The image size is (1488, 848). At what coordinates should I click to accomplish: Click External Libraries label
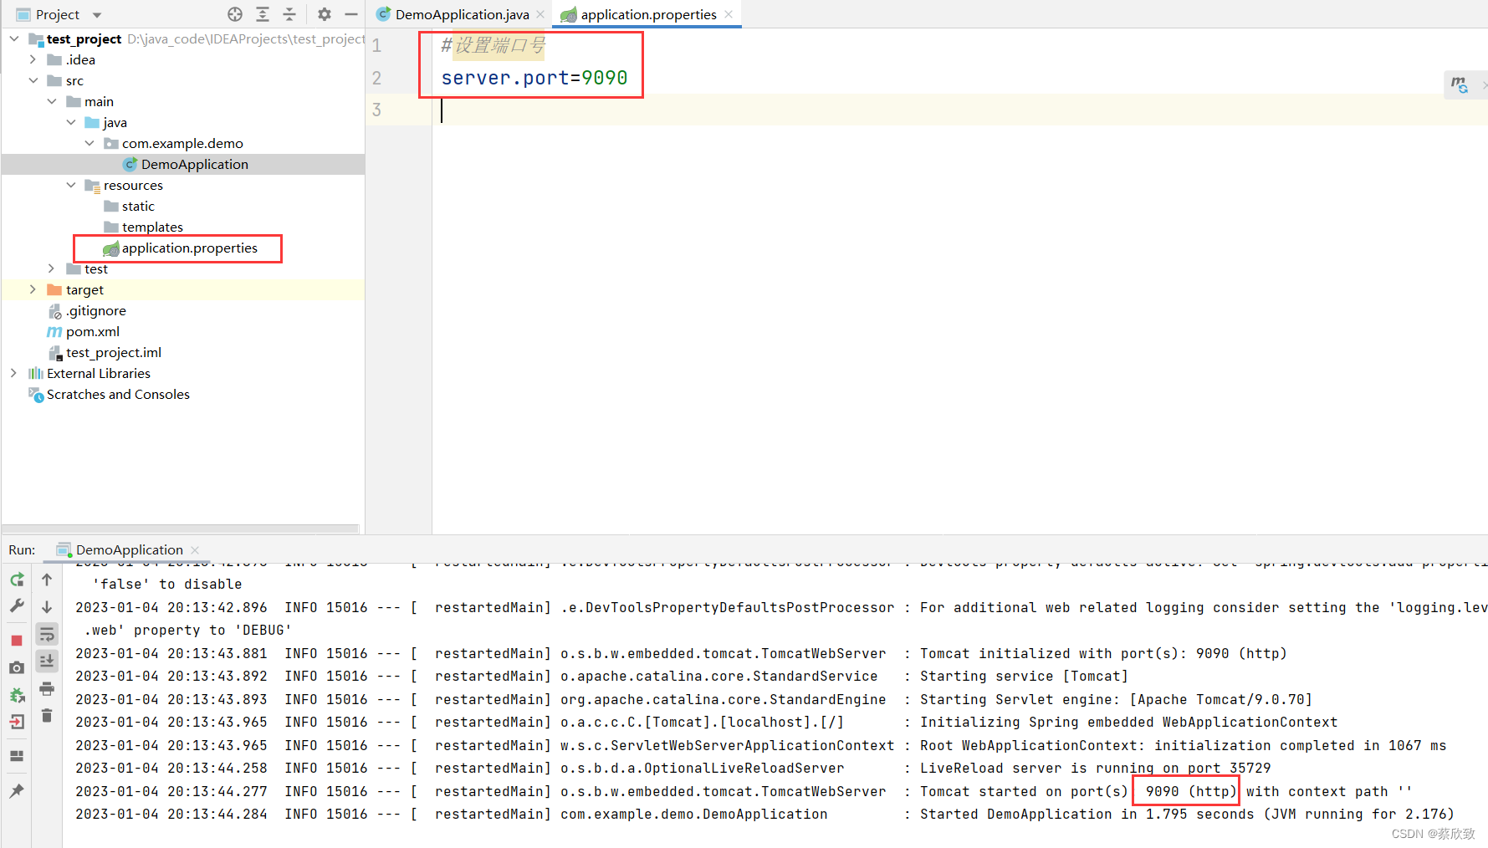pyautogui.click(x=99, y=373)
